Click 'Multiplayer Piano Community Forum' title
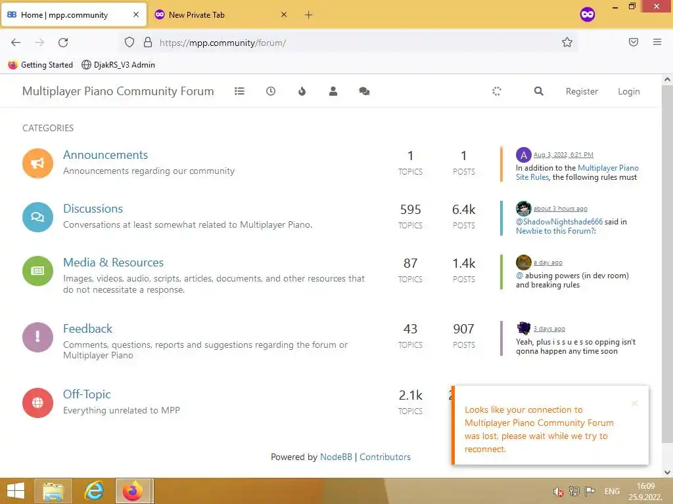The image size is (673, 504). coord(118,91)
